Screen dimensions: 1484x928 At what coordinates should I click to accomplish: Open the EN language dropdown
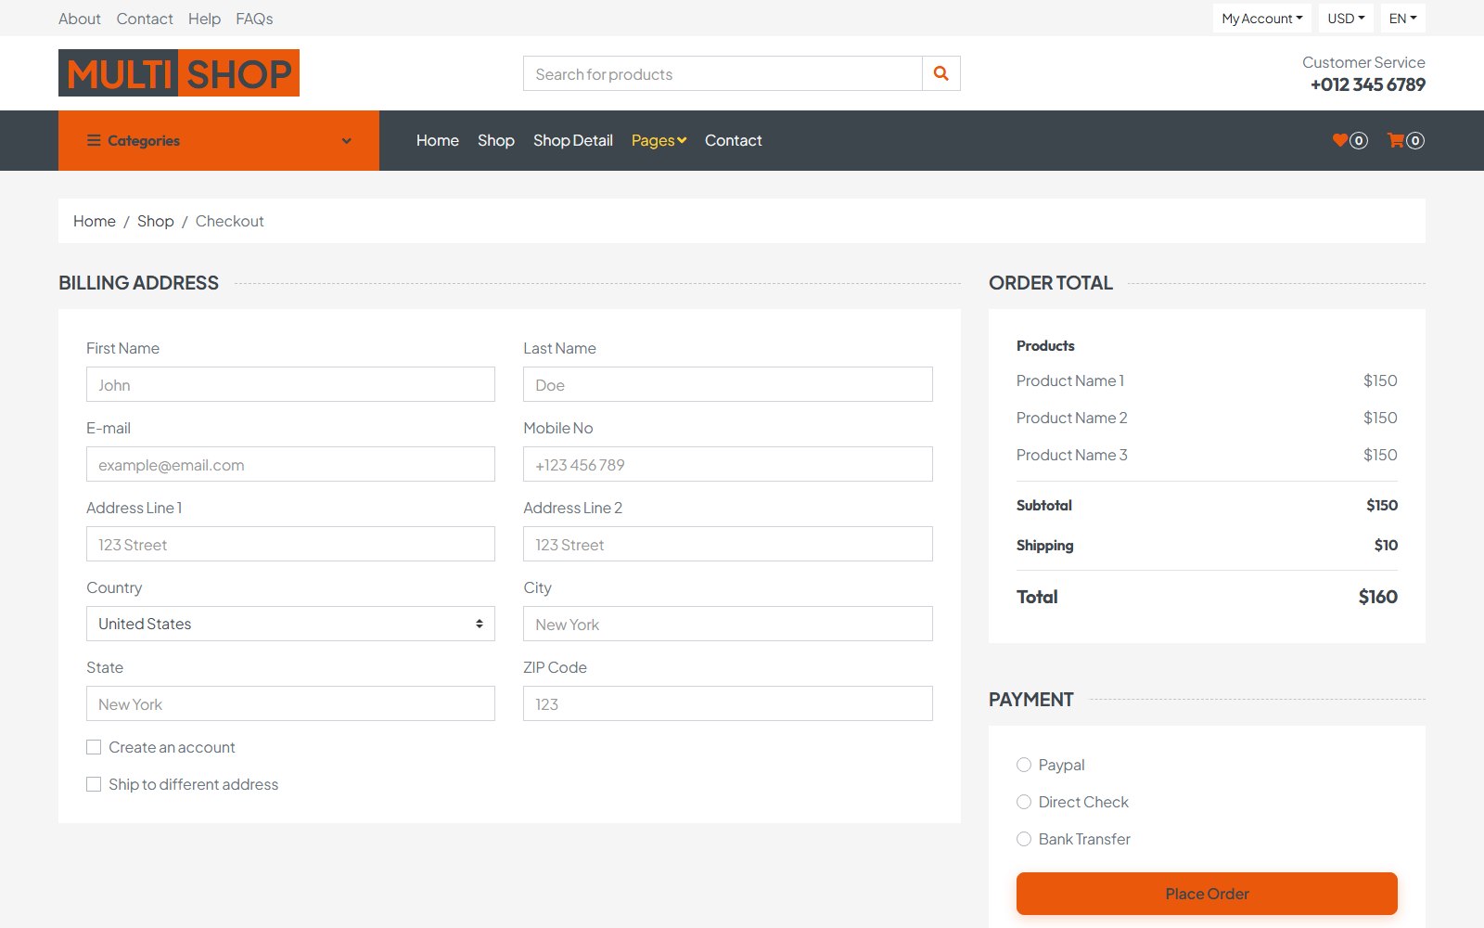(x=1402, y=19)
